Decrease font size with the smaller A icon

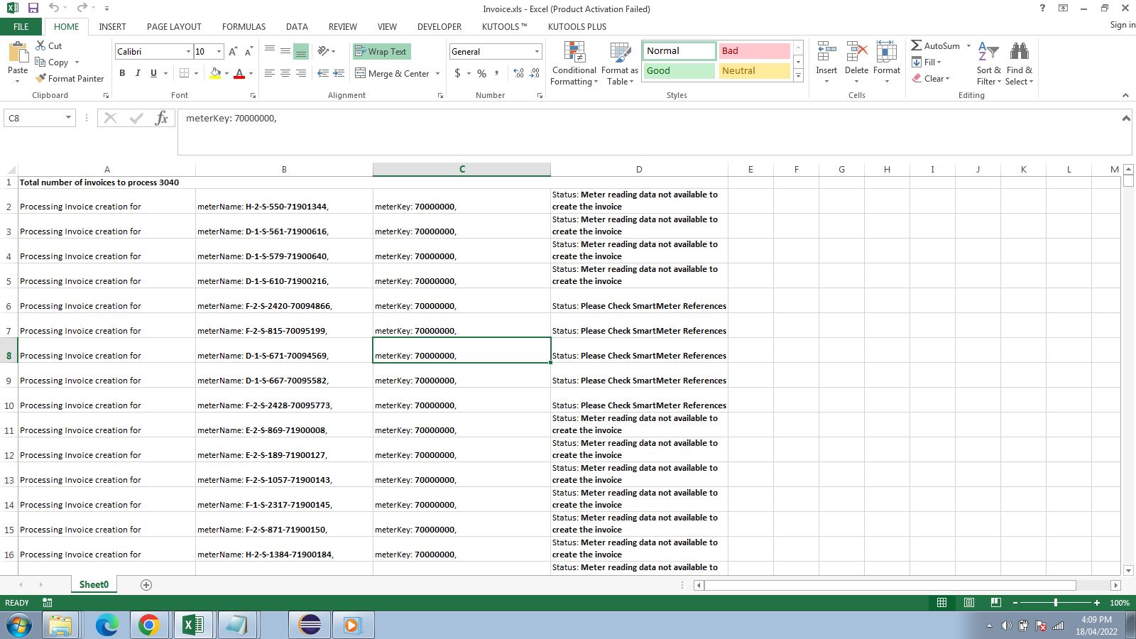point(248,52)
